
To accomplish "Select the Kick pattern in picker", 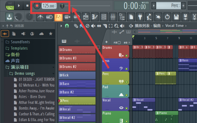I will (77, 75).
